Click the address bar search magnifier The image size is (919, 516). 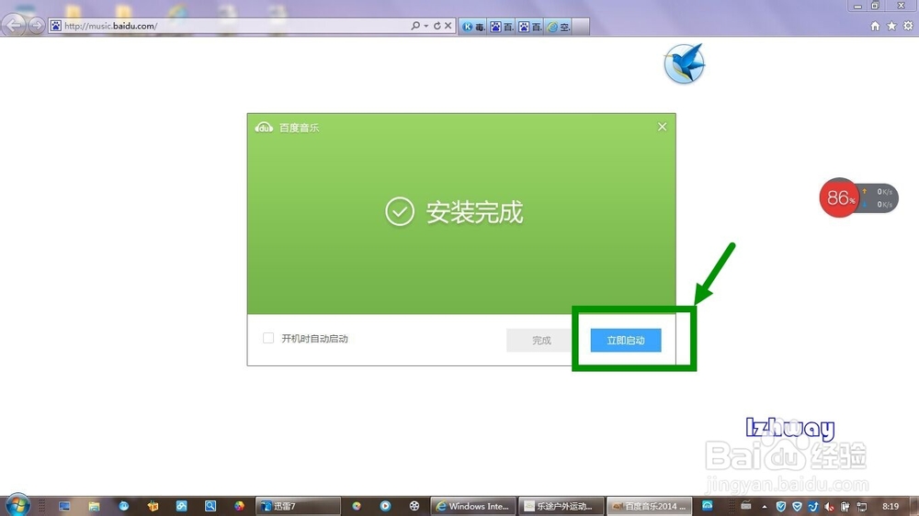tap(415, 26)
